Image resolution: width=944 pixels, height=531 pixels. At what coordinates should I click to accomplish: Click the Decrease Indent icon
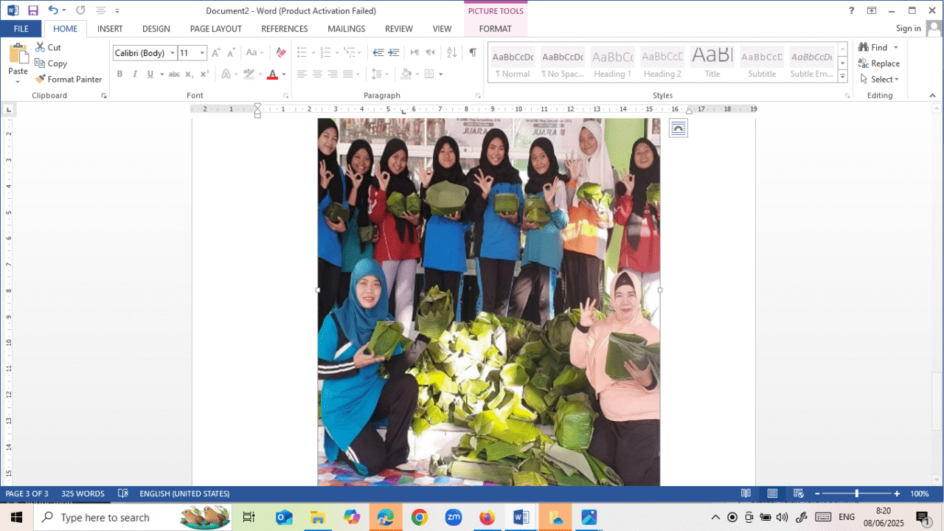378,52
